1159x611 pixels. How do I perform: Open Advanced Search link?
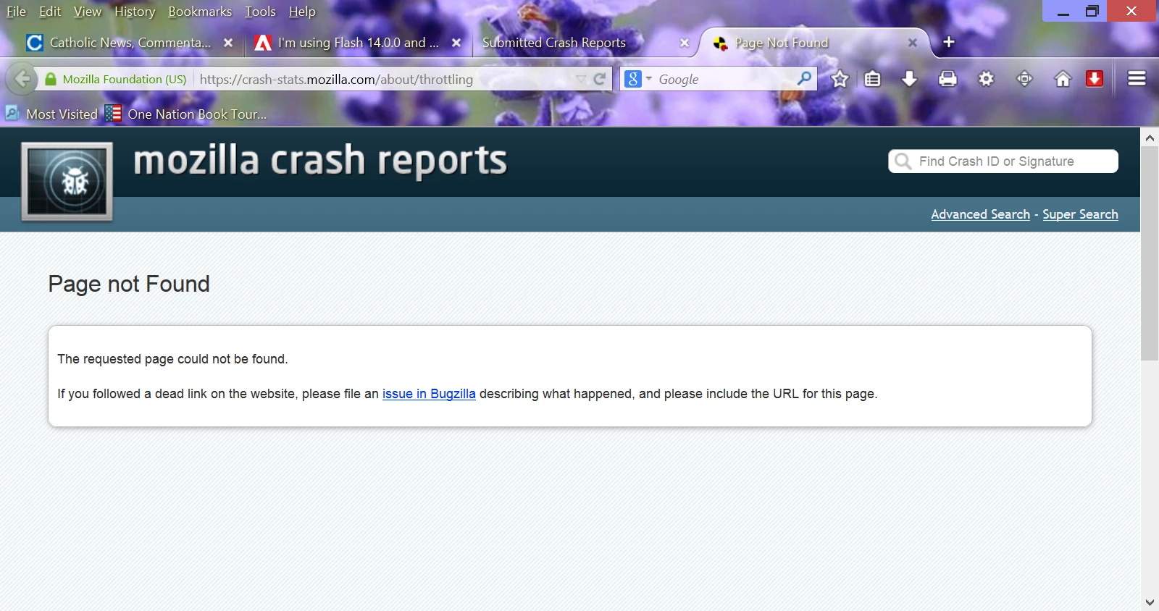pyautogui.click(x=980, y=214)
